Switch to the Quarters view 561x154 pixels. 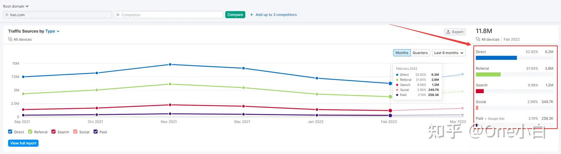pyautogui.click(x=420, y=53)
